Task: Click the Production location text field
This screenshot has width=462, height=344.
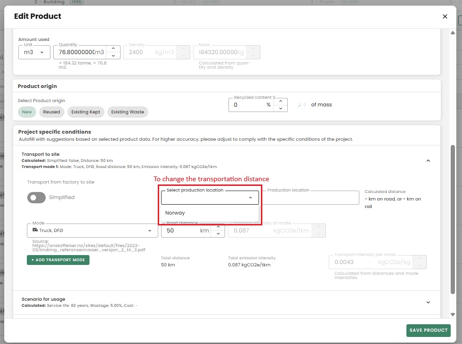Action: pyautogui.click(x=311, y=198)
